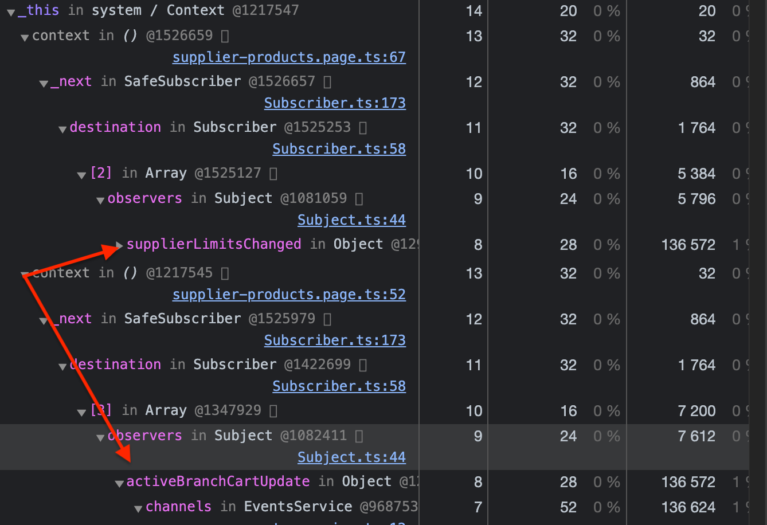Click the @1526659 object id
Screen dimensions: 767x525
pos(179,36)
